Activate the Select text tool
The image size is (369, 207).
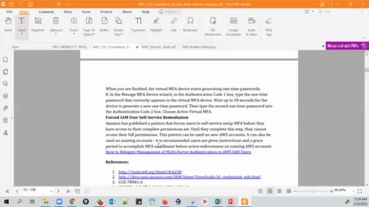[22, 24]
